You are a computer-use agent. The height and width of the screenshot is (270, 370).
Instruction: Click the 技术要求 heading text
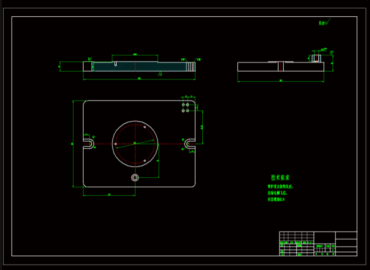tap(280, 178)
